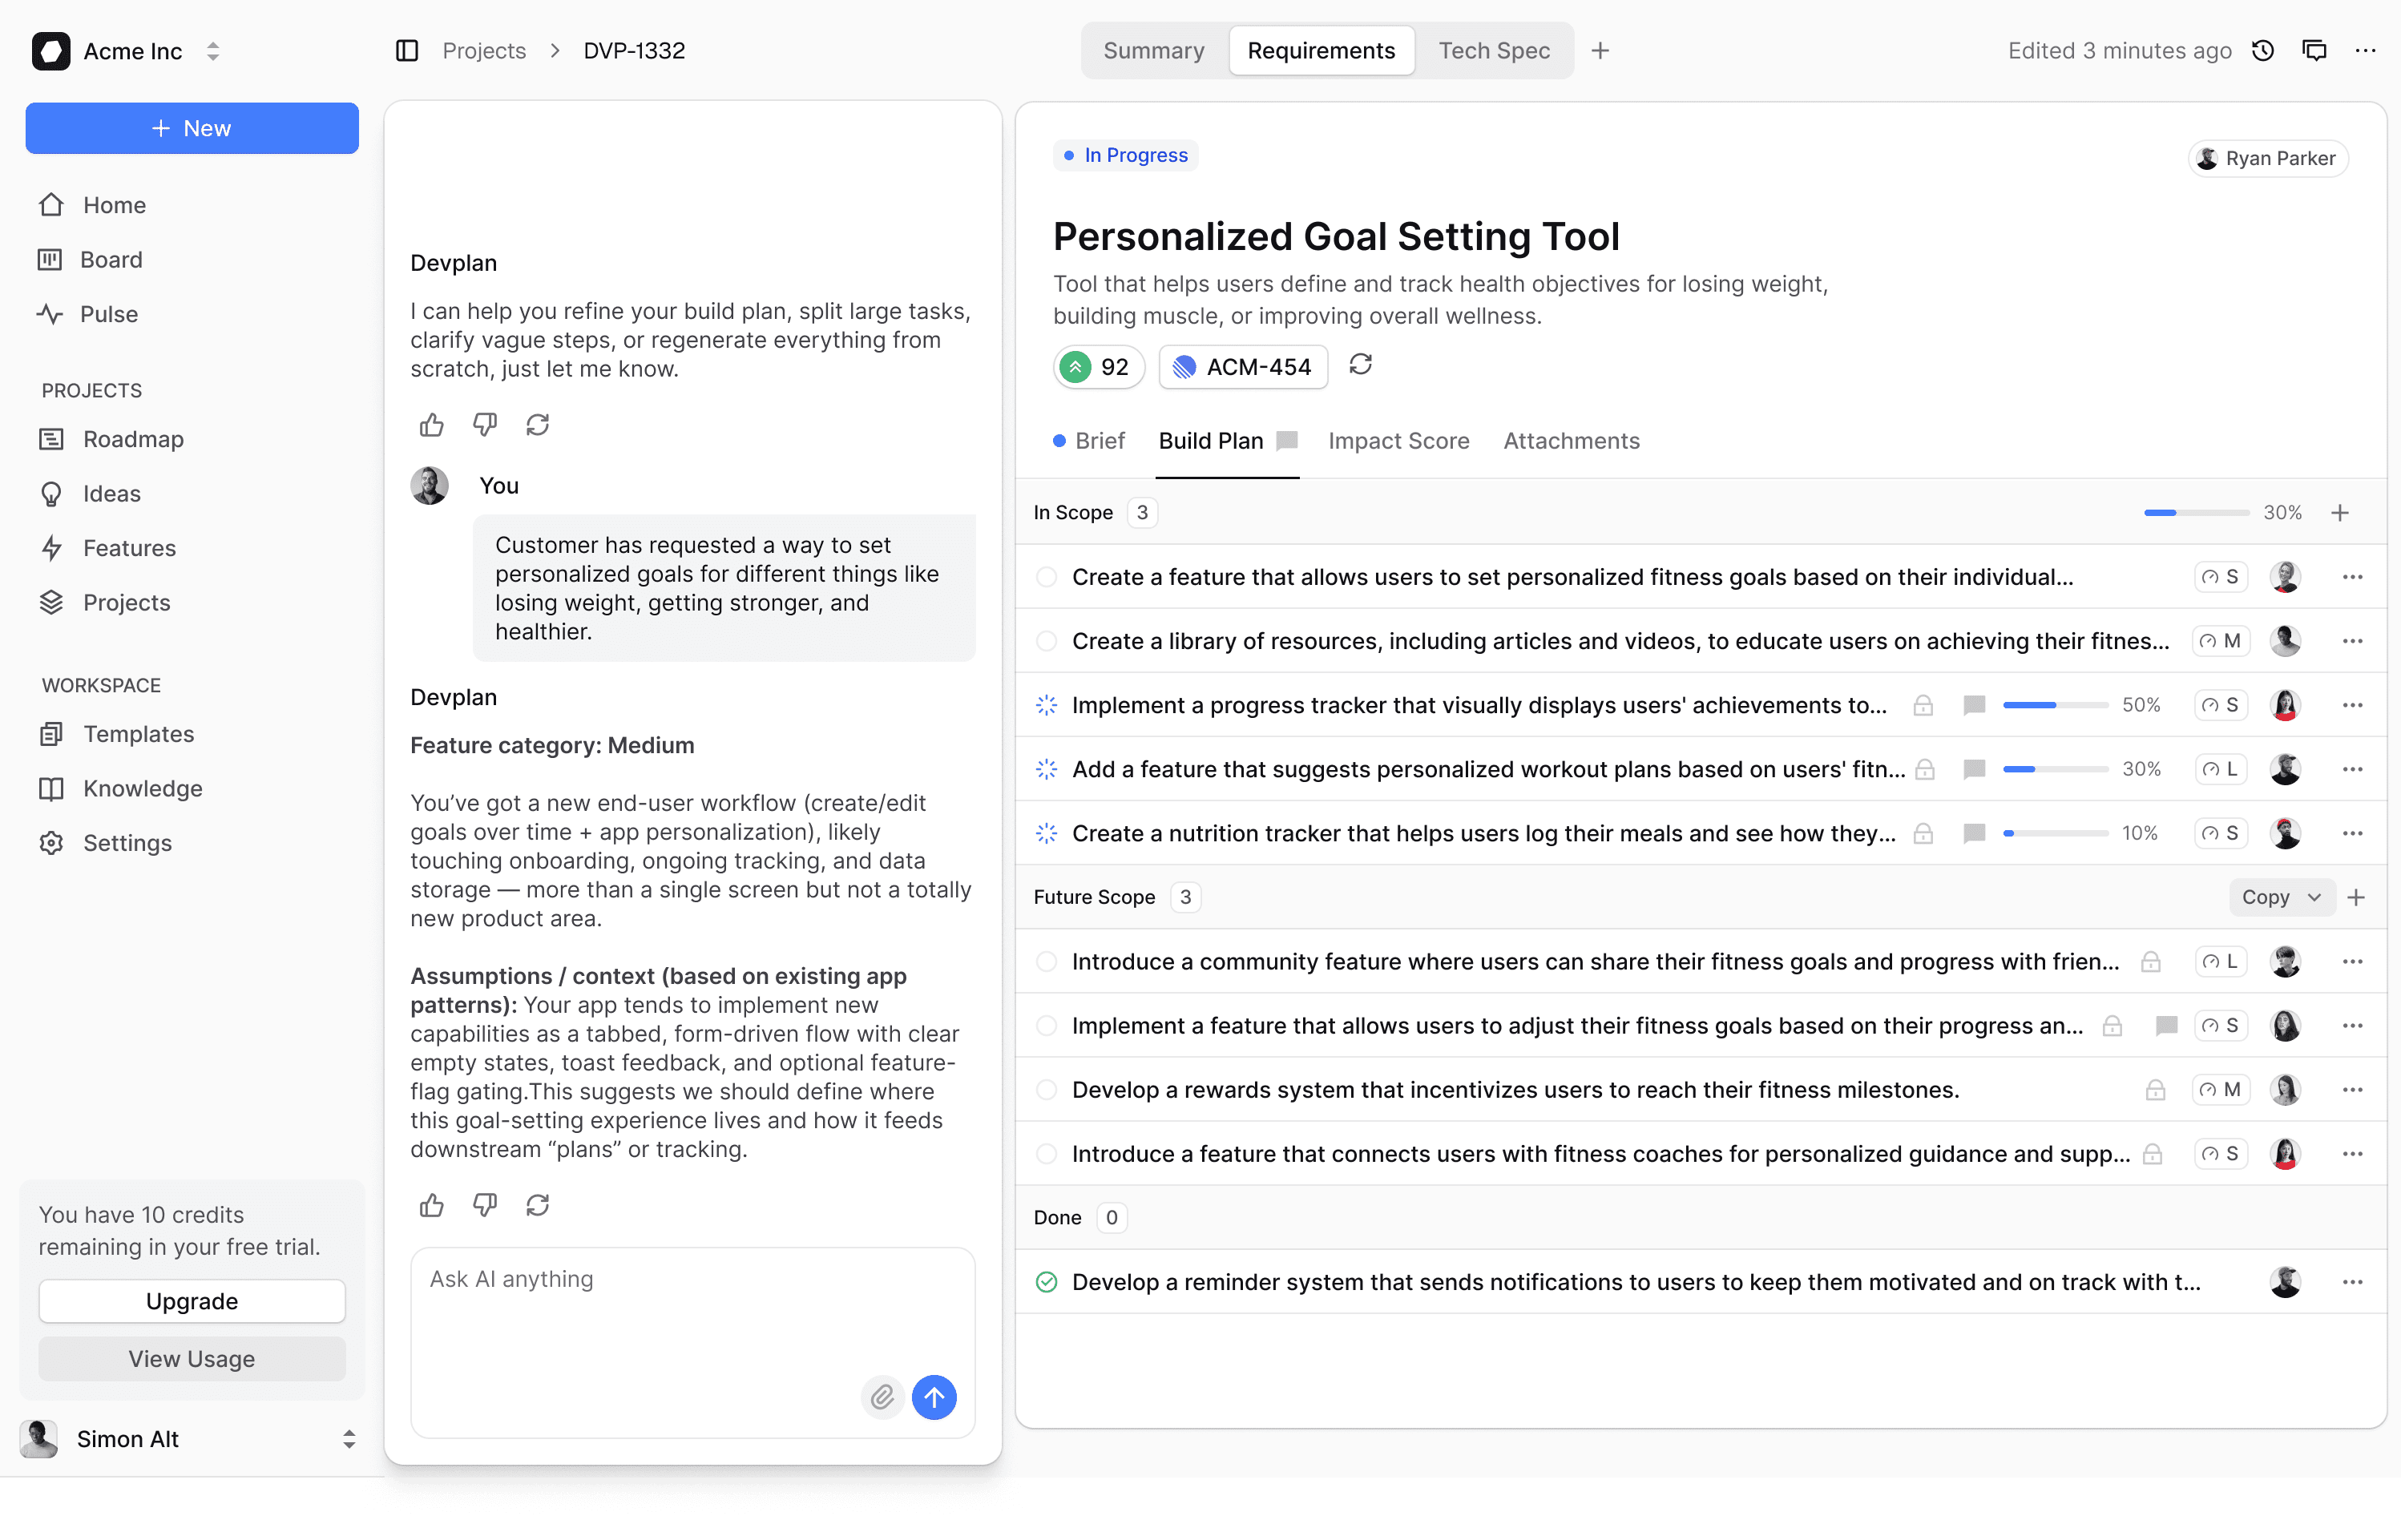Click the blue New button
This screenshot has width=2401, height=1516.
192,128
